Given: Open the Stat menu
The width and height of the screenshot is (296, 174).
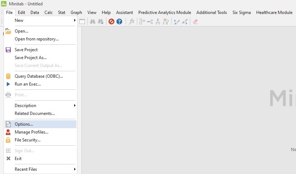Looking at the screenshot, I should 62,13.
